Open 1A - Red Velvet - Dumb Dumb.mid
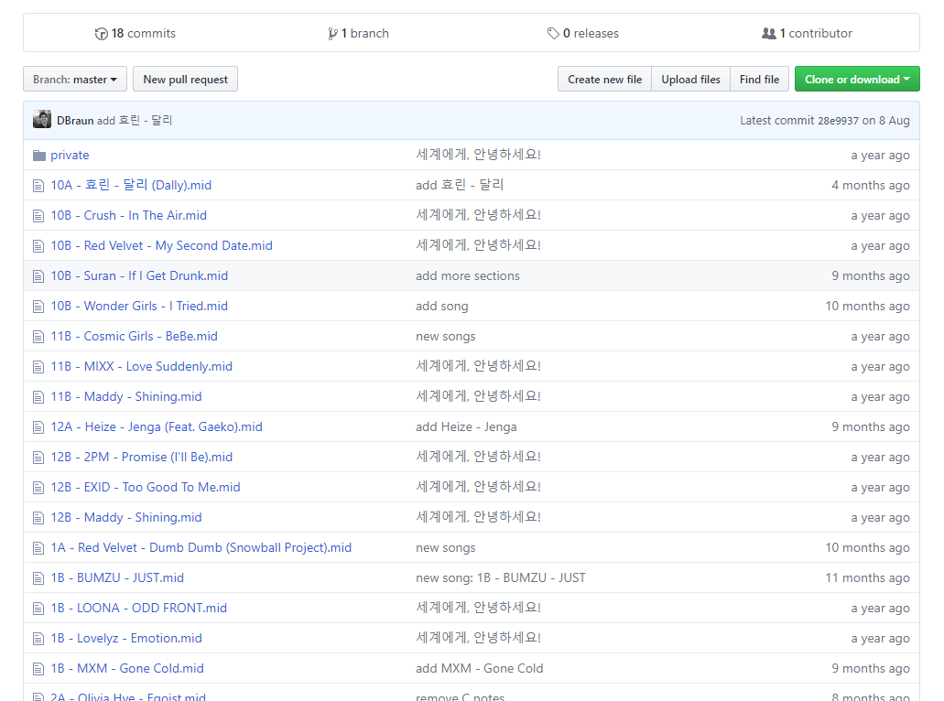The width and height of the screenshot is (944, 701). point(201,547)
